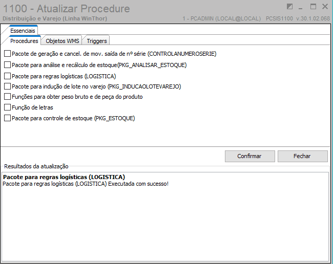Viewport: 333px width, 264px height.
Task: Click the version number v.30.1.02.068 label
Action: [312, 18]
